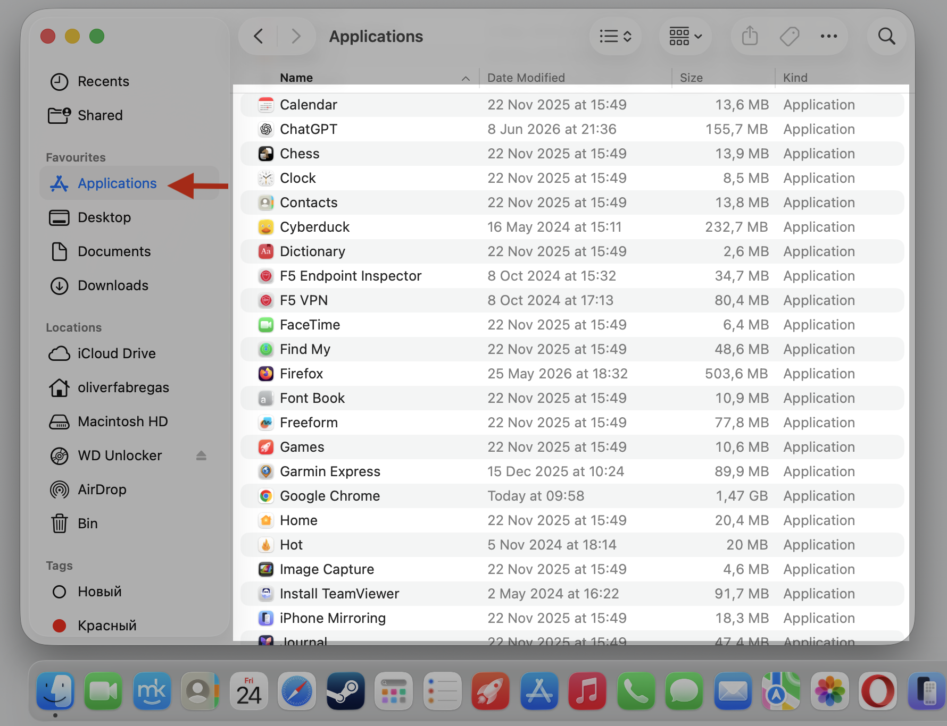Screen dimensions: 947x726
Task: Open the more actions ellipsis menu
Action: pyautogui.click(x=828, y=36)
